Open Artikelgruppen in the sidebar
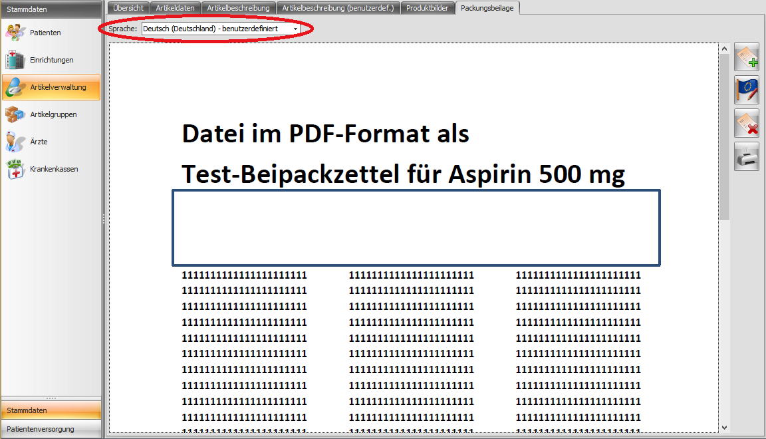The image size is (766, 439). [51, 115]
